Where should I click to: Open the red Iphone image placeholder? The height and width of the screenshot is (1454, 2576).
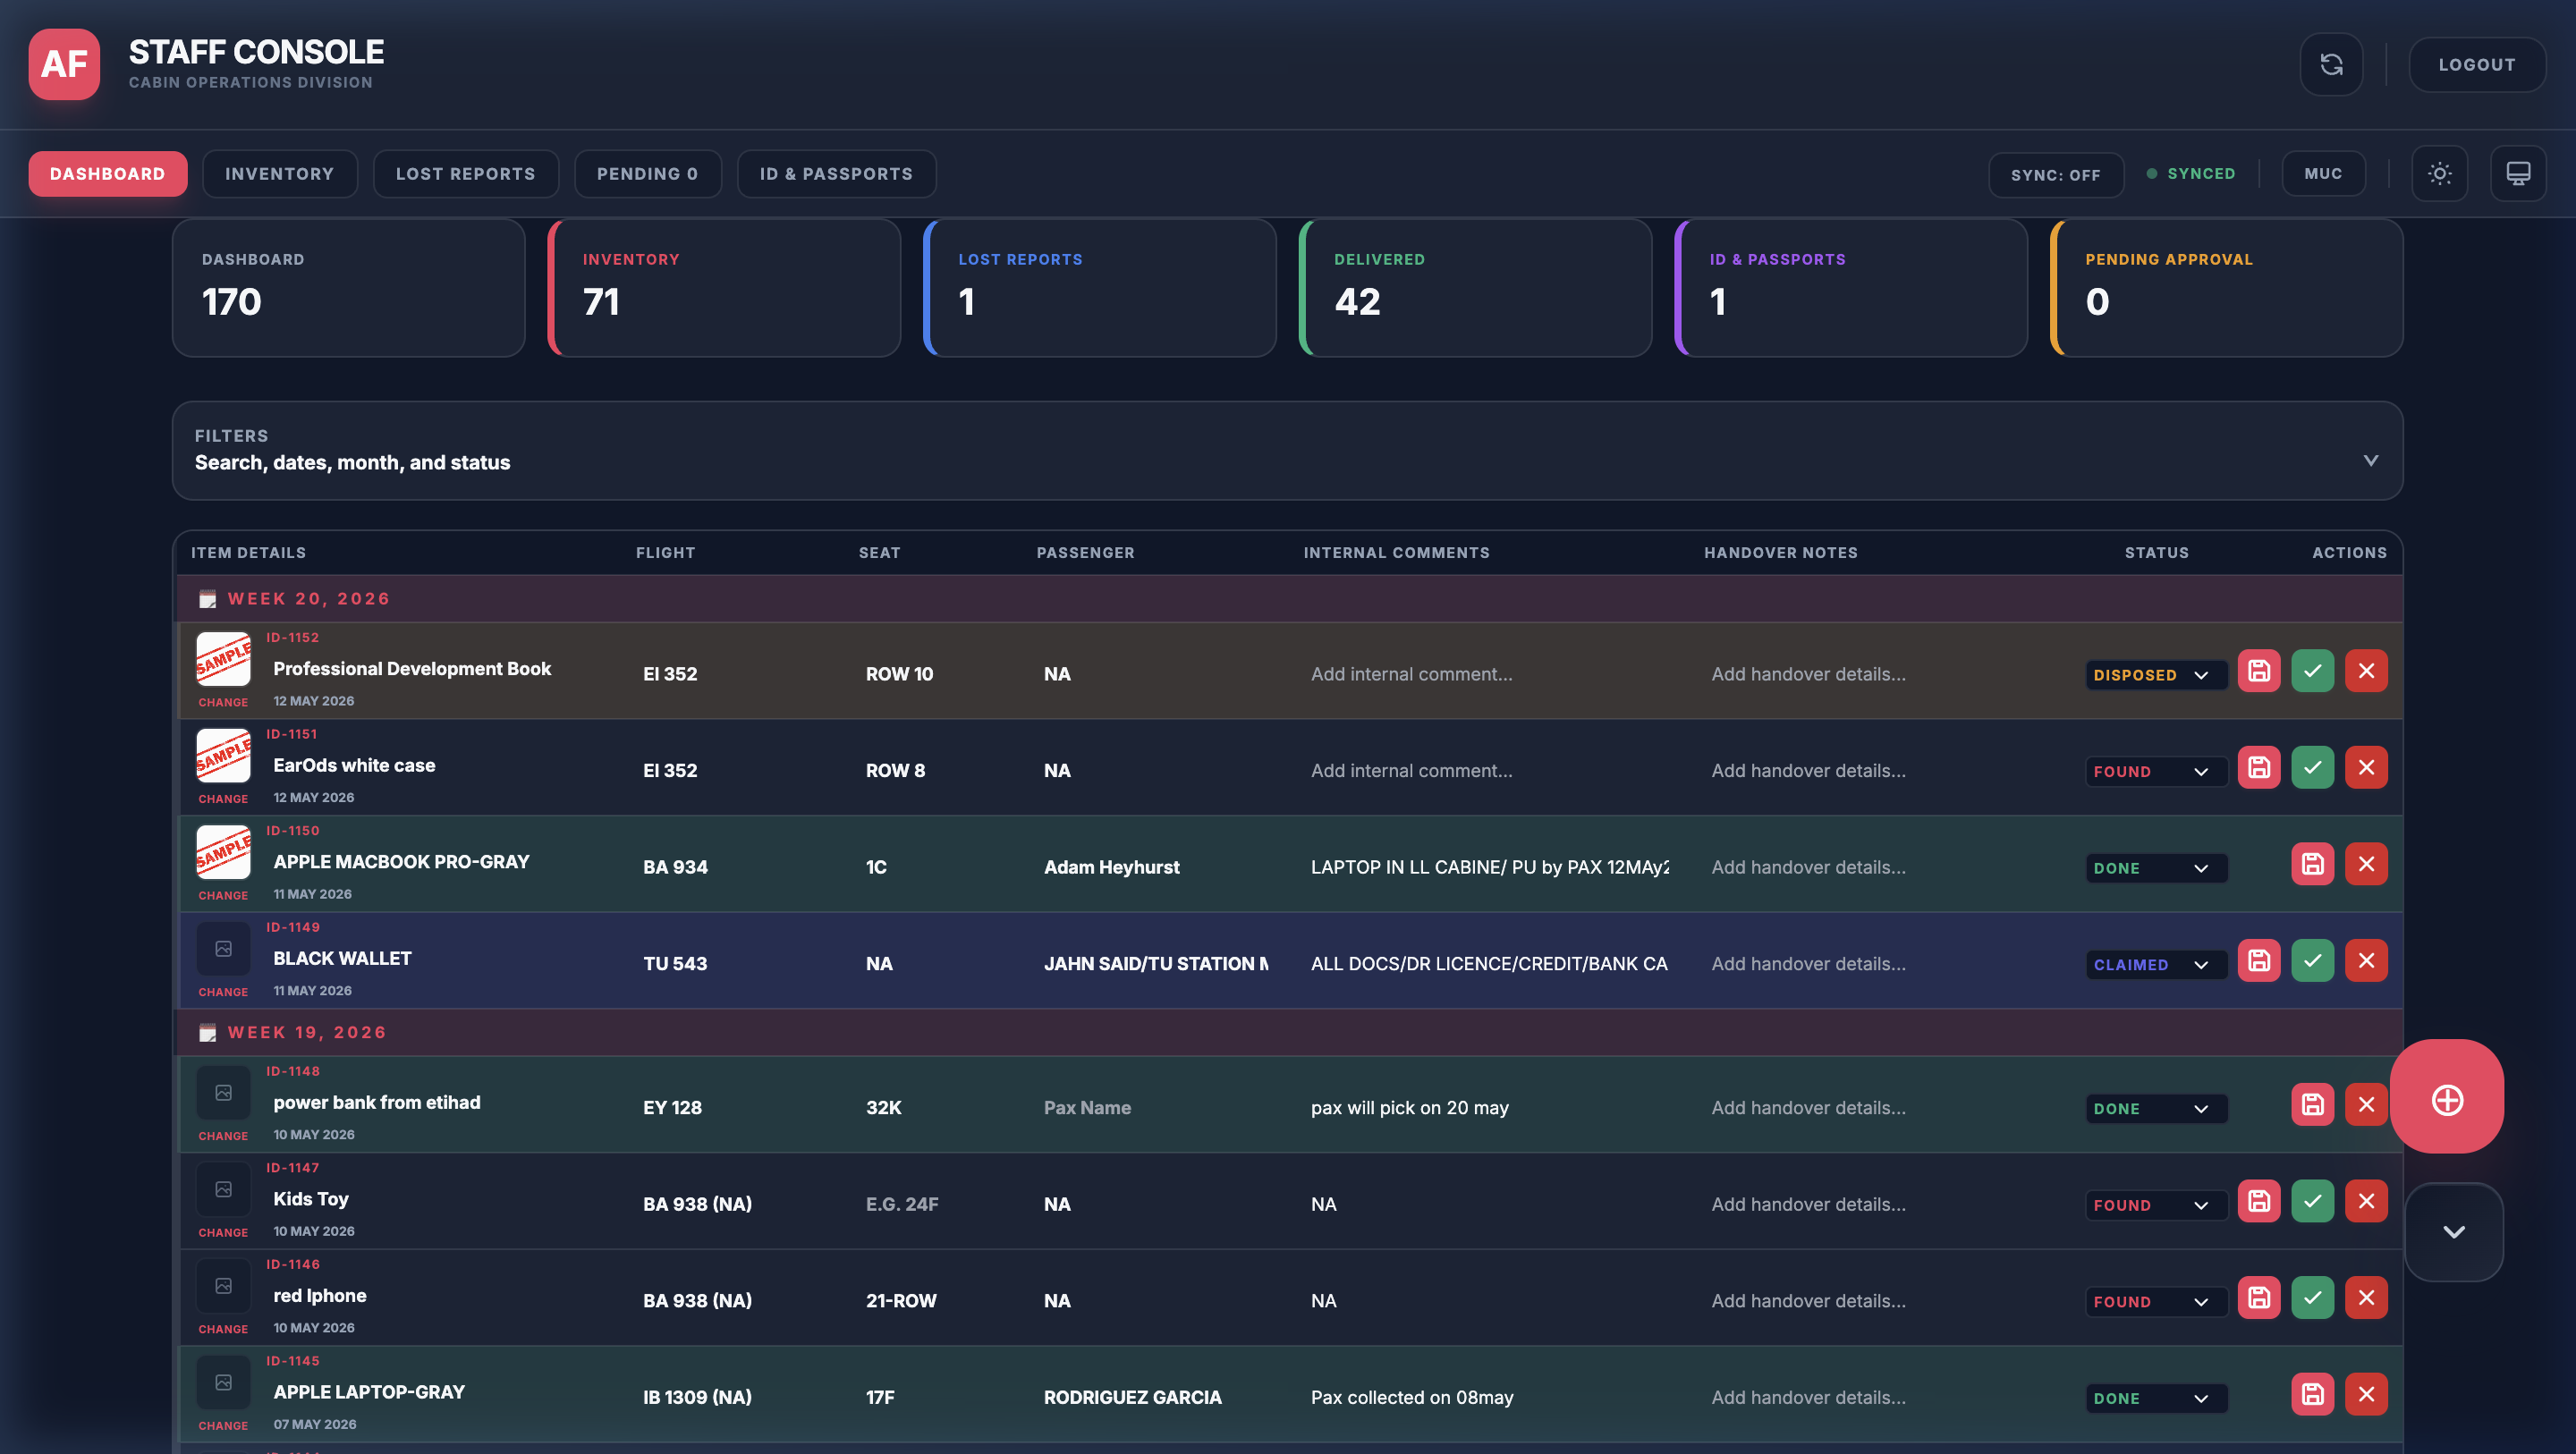click(223, 1286)
